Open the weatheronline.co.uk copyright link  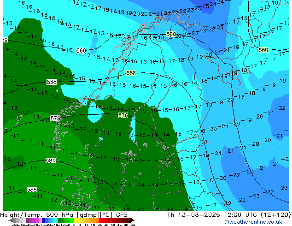(x=253, y=222)
